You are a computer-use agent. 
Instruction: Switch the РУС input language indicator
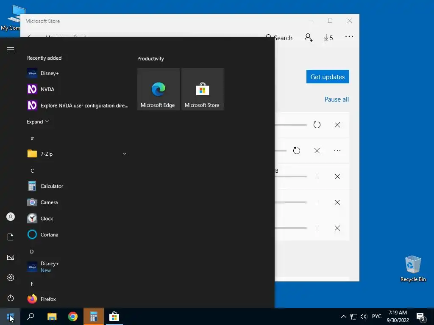pos(376,317)
